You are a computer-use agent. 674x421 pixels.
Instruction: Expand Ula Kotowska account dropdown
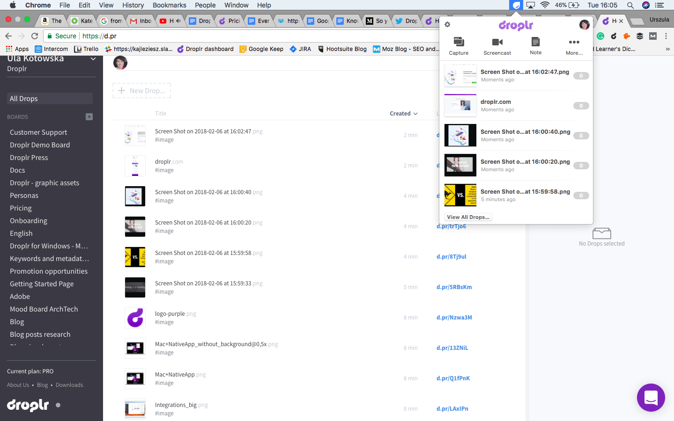point(93,58)
